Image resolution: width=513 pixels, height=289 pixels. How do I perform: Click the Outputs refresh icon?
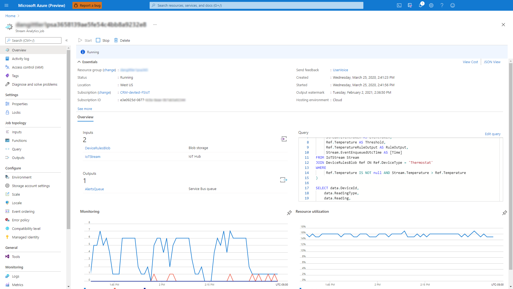(284, 180)
